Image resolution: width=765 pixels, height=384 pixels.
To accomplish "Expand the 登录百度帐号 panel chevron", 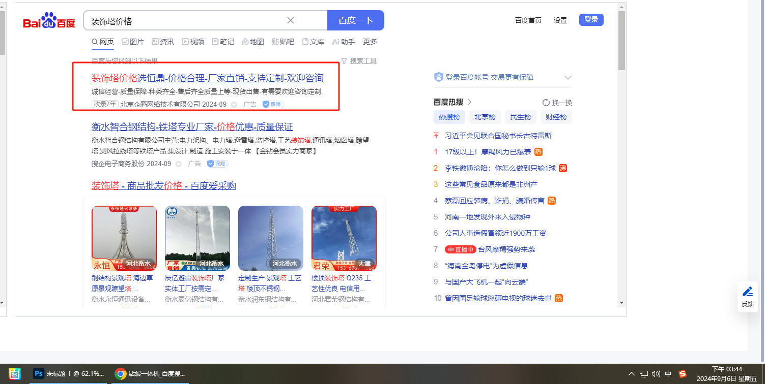I will tap(568, 78).
